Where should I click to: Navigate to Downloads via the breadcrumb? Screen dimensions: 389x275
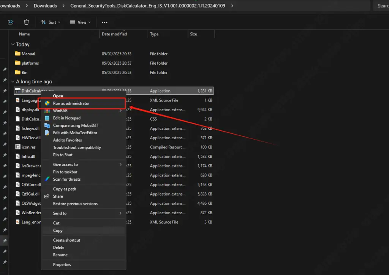45,6
